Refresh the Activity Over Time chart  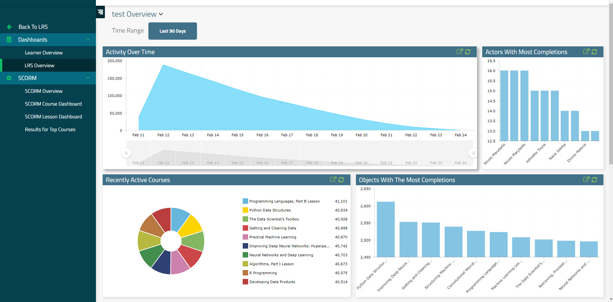(468, 52)
